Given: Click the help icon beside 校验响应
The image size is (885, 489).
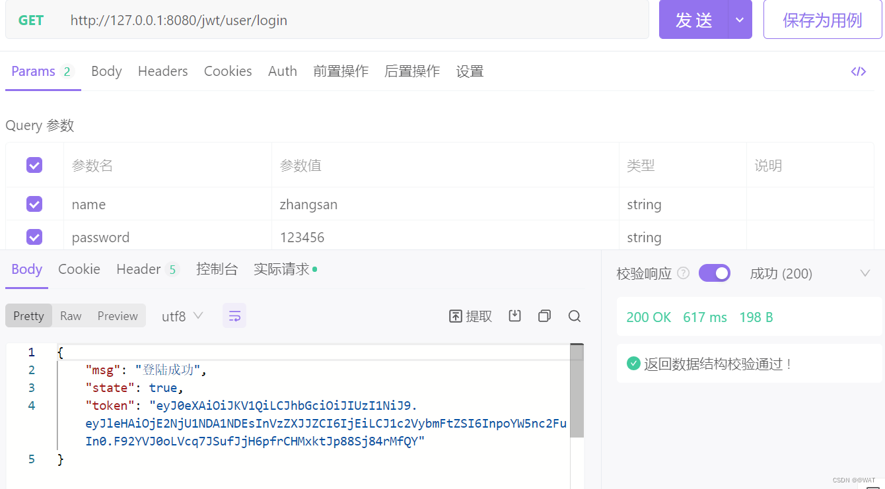Looking at the screenshot, I should (684, 273).
